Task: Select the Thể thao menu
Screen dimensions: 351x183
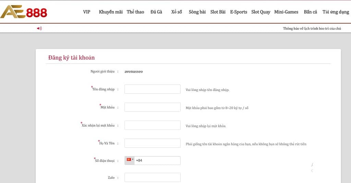Action: [x=135, y=12]
